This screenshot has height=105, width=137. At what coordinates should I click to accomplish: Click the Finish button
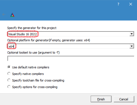coord(101,99)
